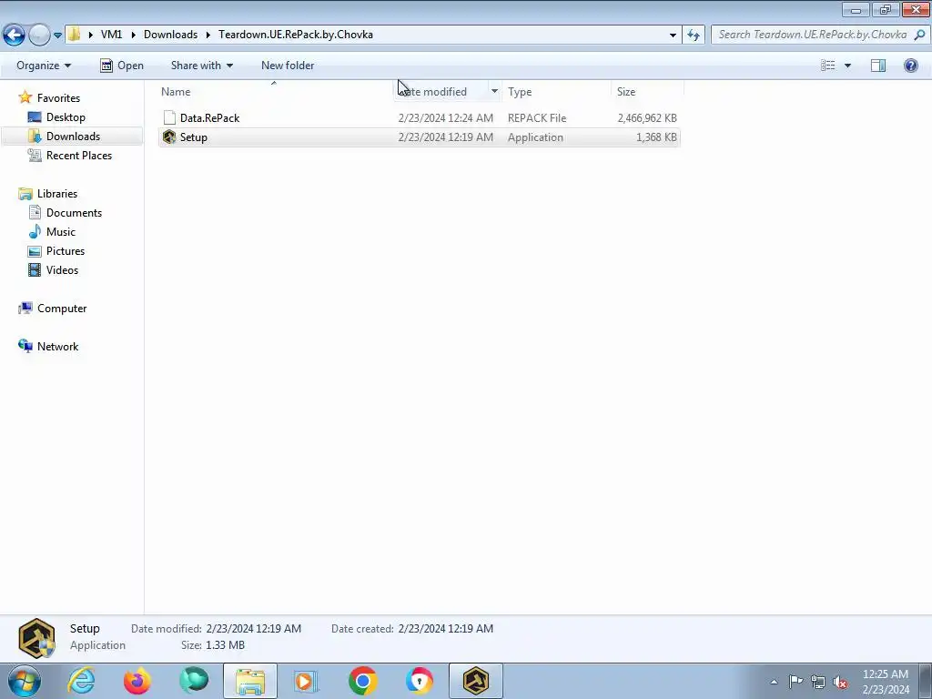Screen dimensions: 932x699
Task: Open Downloads in the navigation pane
Action: coord(73,137)
